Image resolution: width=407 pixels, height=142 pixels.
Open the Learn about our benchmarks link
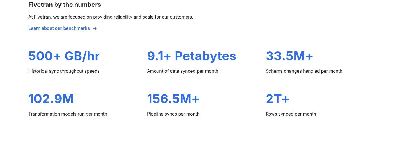point(62,28)
